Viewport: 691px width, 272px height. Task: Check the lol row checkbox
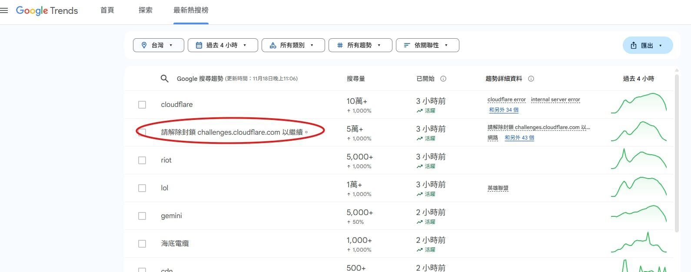coord(142,188)
